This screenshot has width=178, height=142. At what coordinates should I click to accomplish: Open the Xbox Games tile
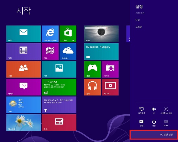(x=93, y=69)
